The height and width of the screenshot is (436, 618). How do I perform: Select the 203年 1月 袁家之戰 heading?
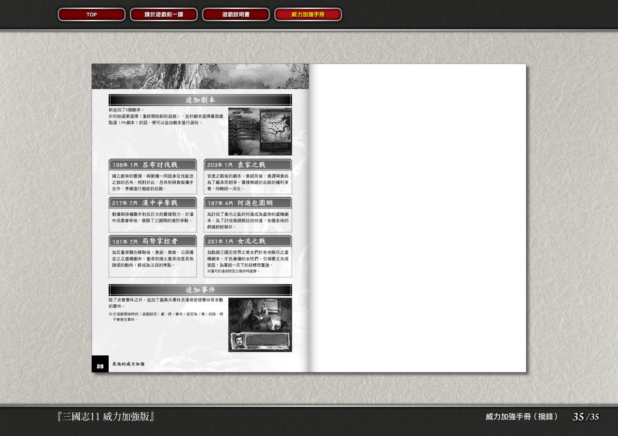coord(248,165)
